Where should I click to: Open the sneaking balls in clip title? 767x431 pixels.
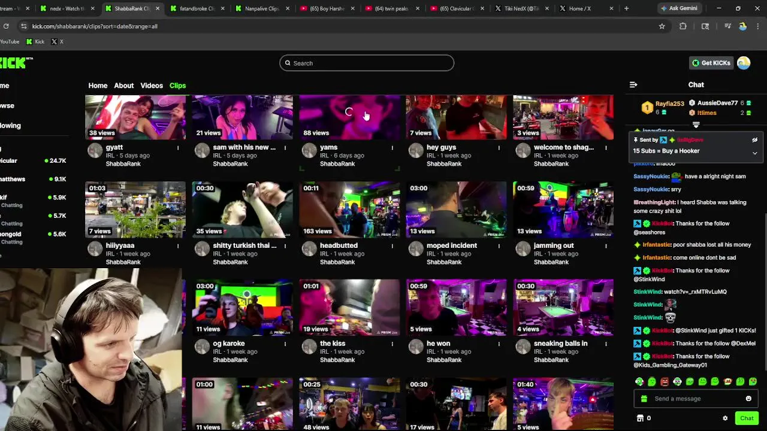tap(560, 344)
